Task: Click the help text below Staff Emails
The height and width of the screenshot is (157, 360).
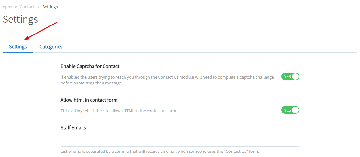Action: pyautogui.click(x=160, y=151)
